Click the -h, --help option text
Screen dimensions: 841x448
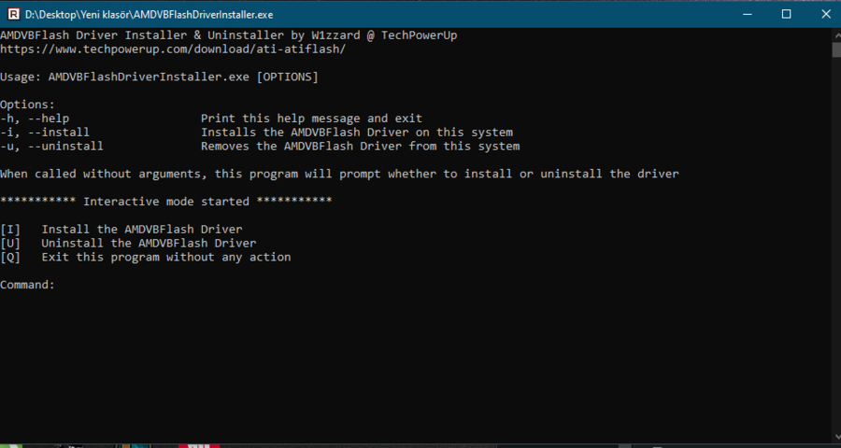pyautogui.click(x=36, y=119)
